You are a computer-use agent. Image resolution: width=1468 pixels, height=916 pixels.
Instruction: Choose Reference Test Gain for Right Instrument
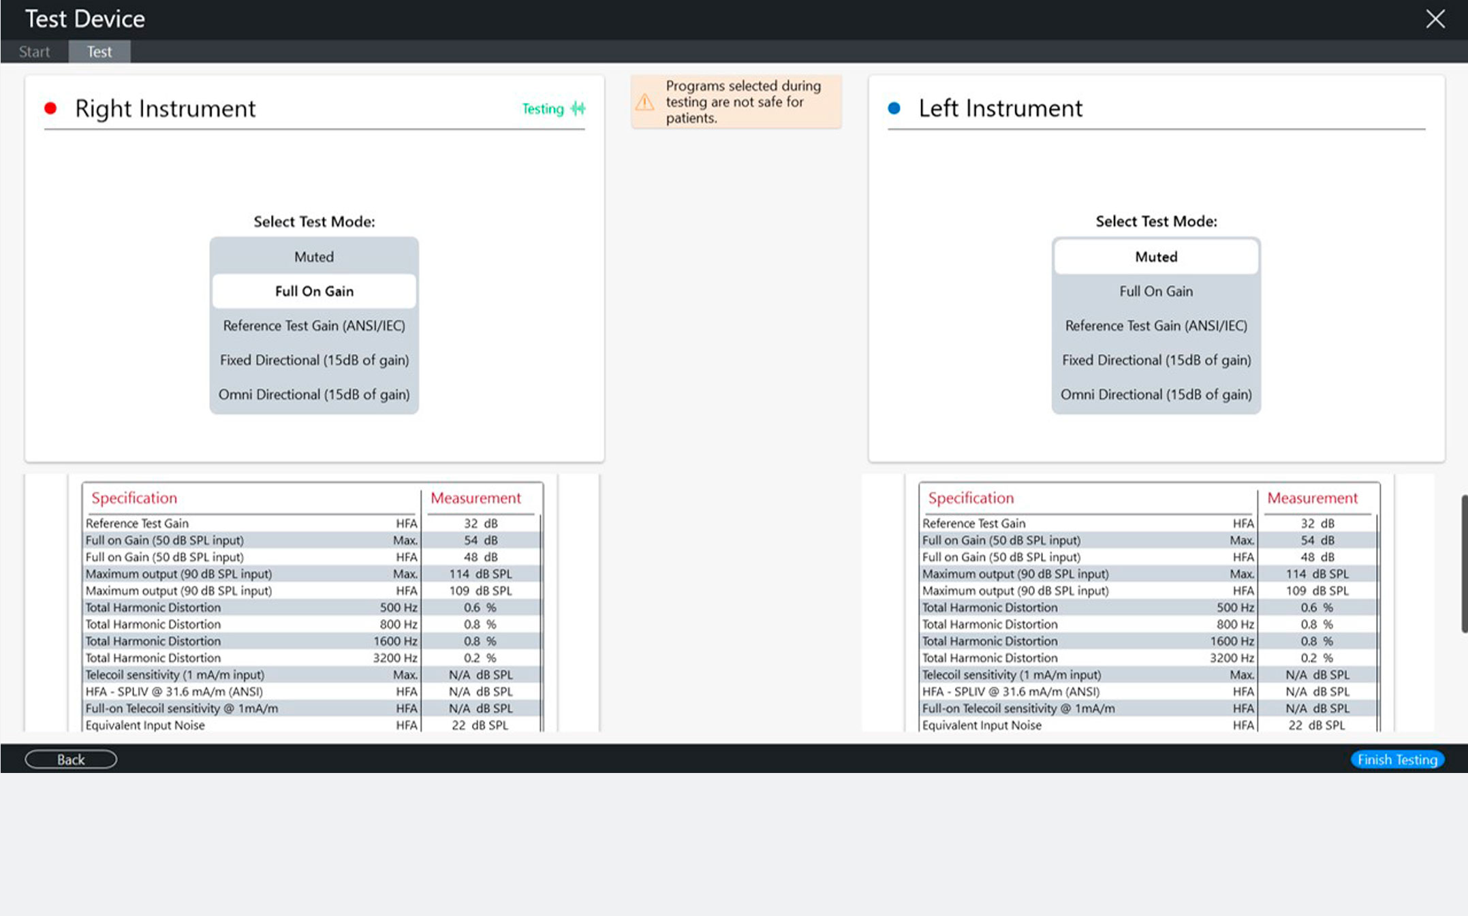[x=314, y=326]
